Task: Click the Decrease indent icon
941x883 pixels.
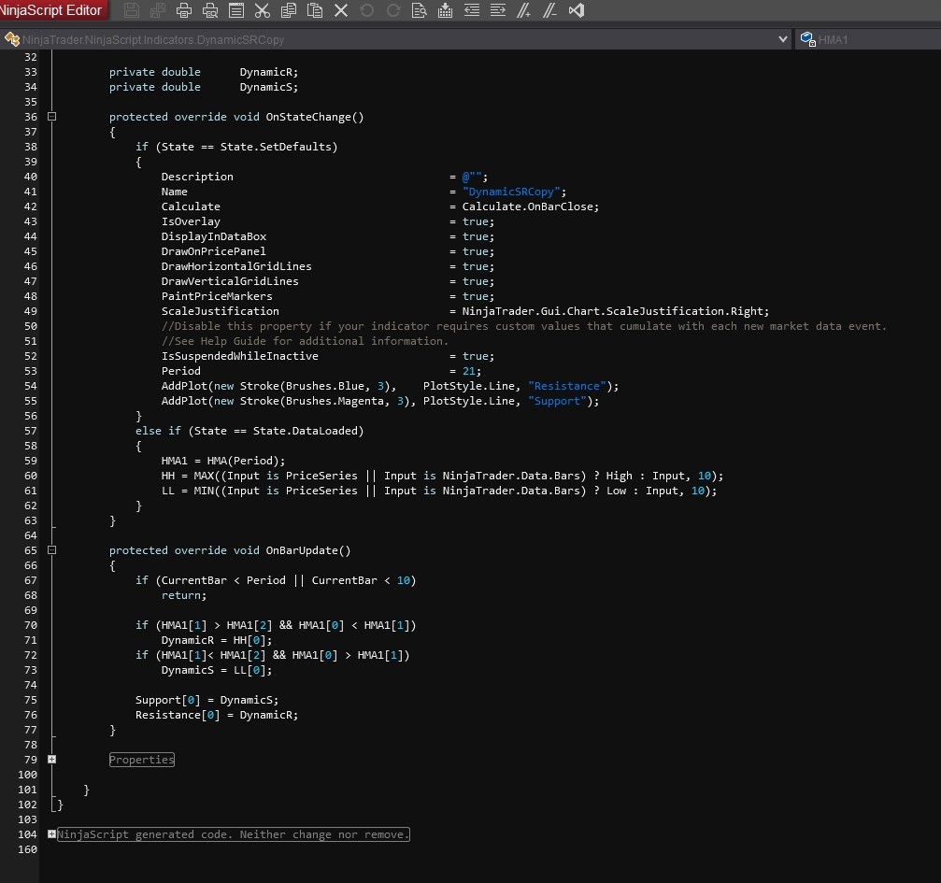Action: pos(472,11)
